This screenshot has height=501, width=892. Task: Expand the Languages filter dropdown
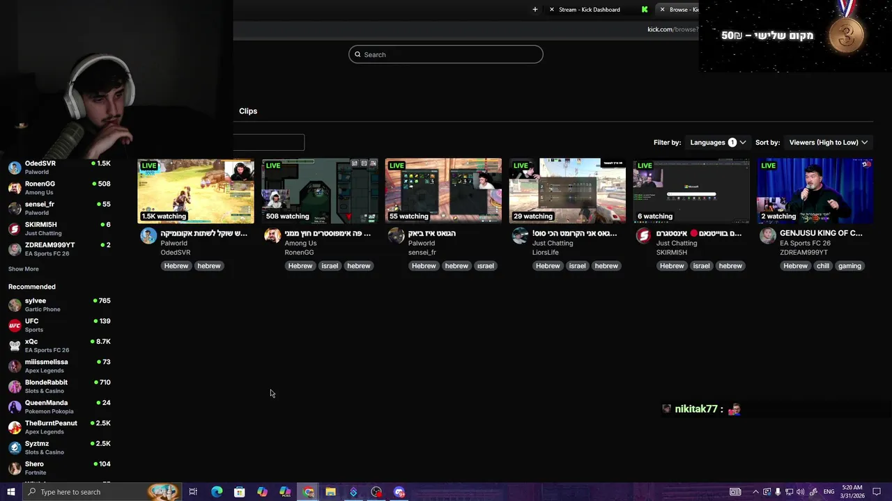coord(718,142)
